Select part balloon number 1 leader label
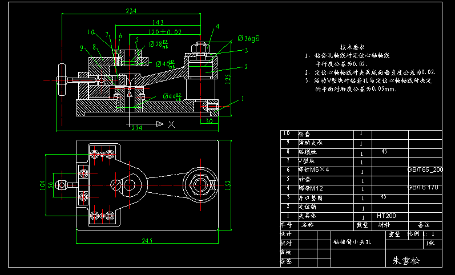 tap(243, 98)
